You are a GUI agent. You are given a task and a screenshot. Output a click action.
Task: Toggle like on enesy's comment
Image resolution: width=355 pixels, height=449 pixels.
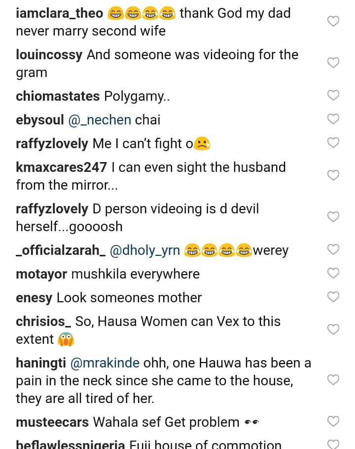pos(334,297)
